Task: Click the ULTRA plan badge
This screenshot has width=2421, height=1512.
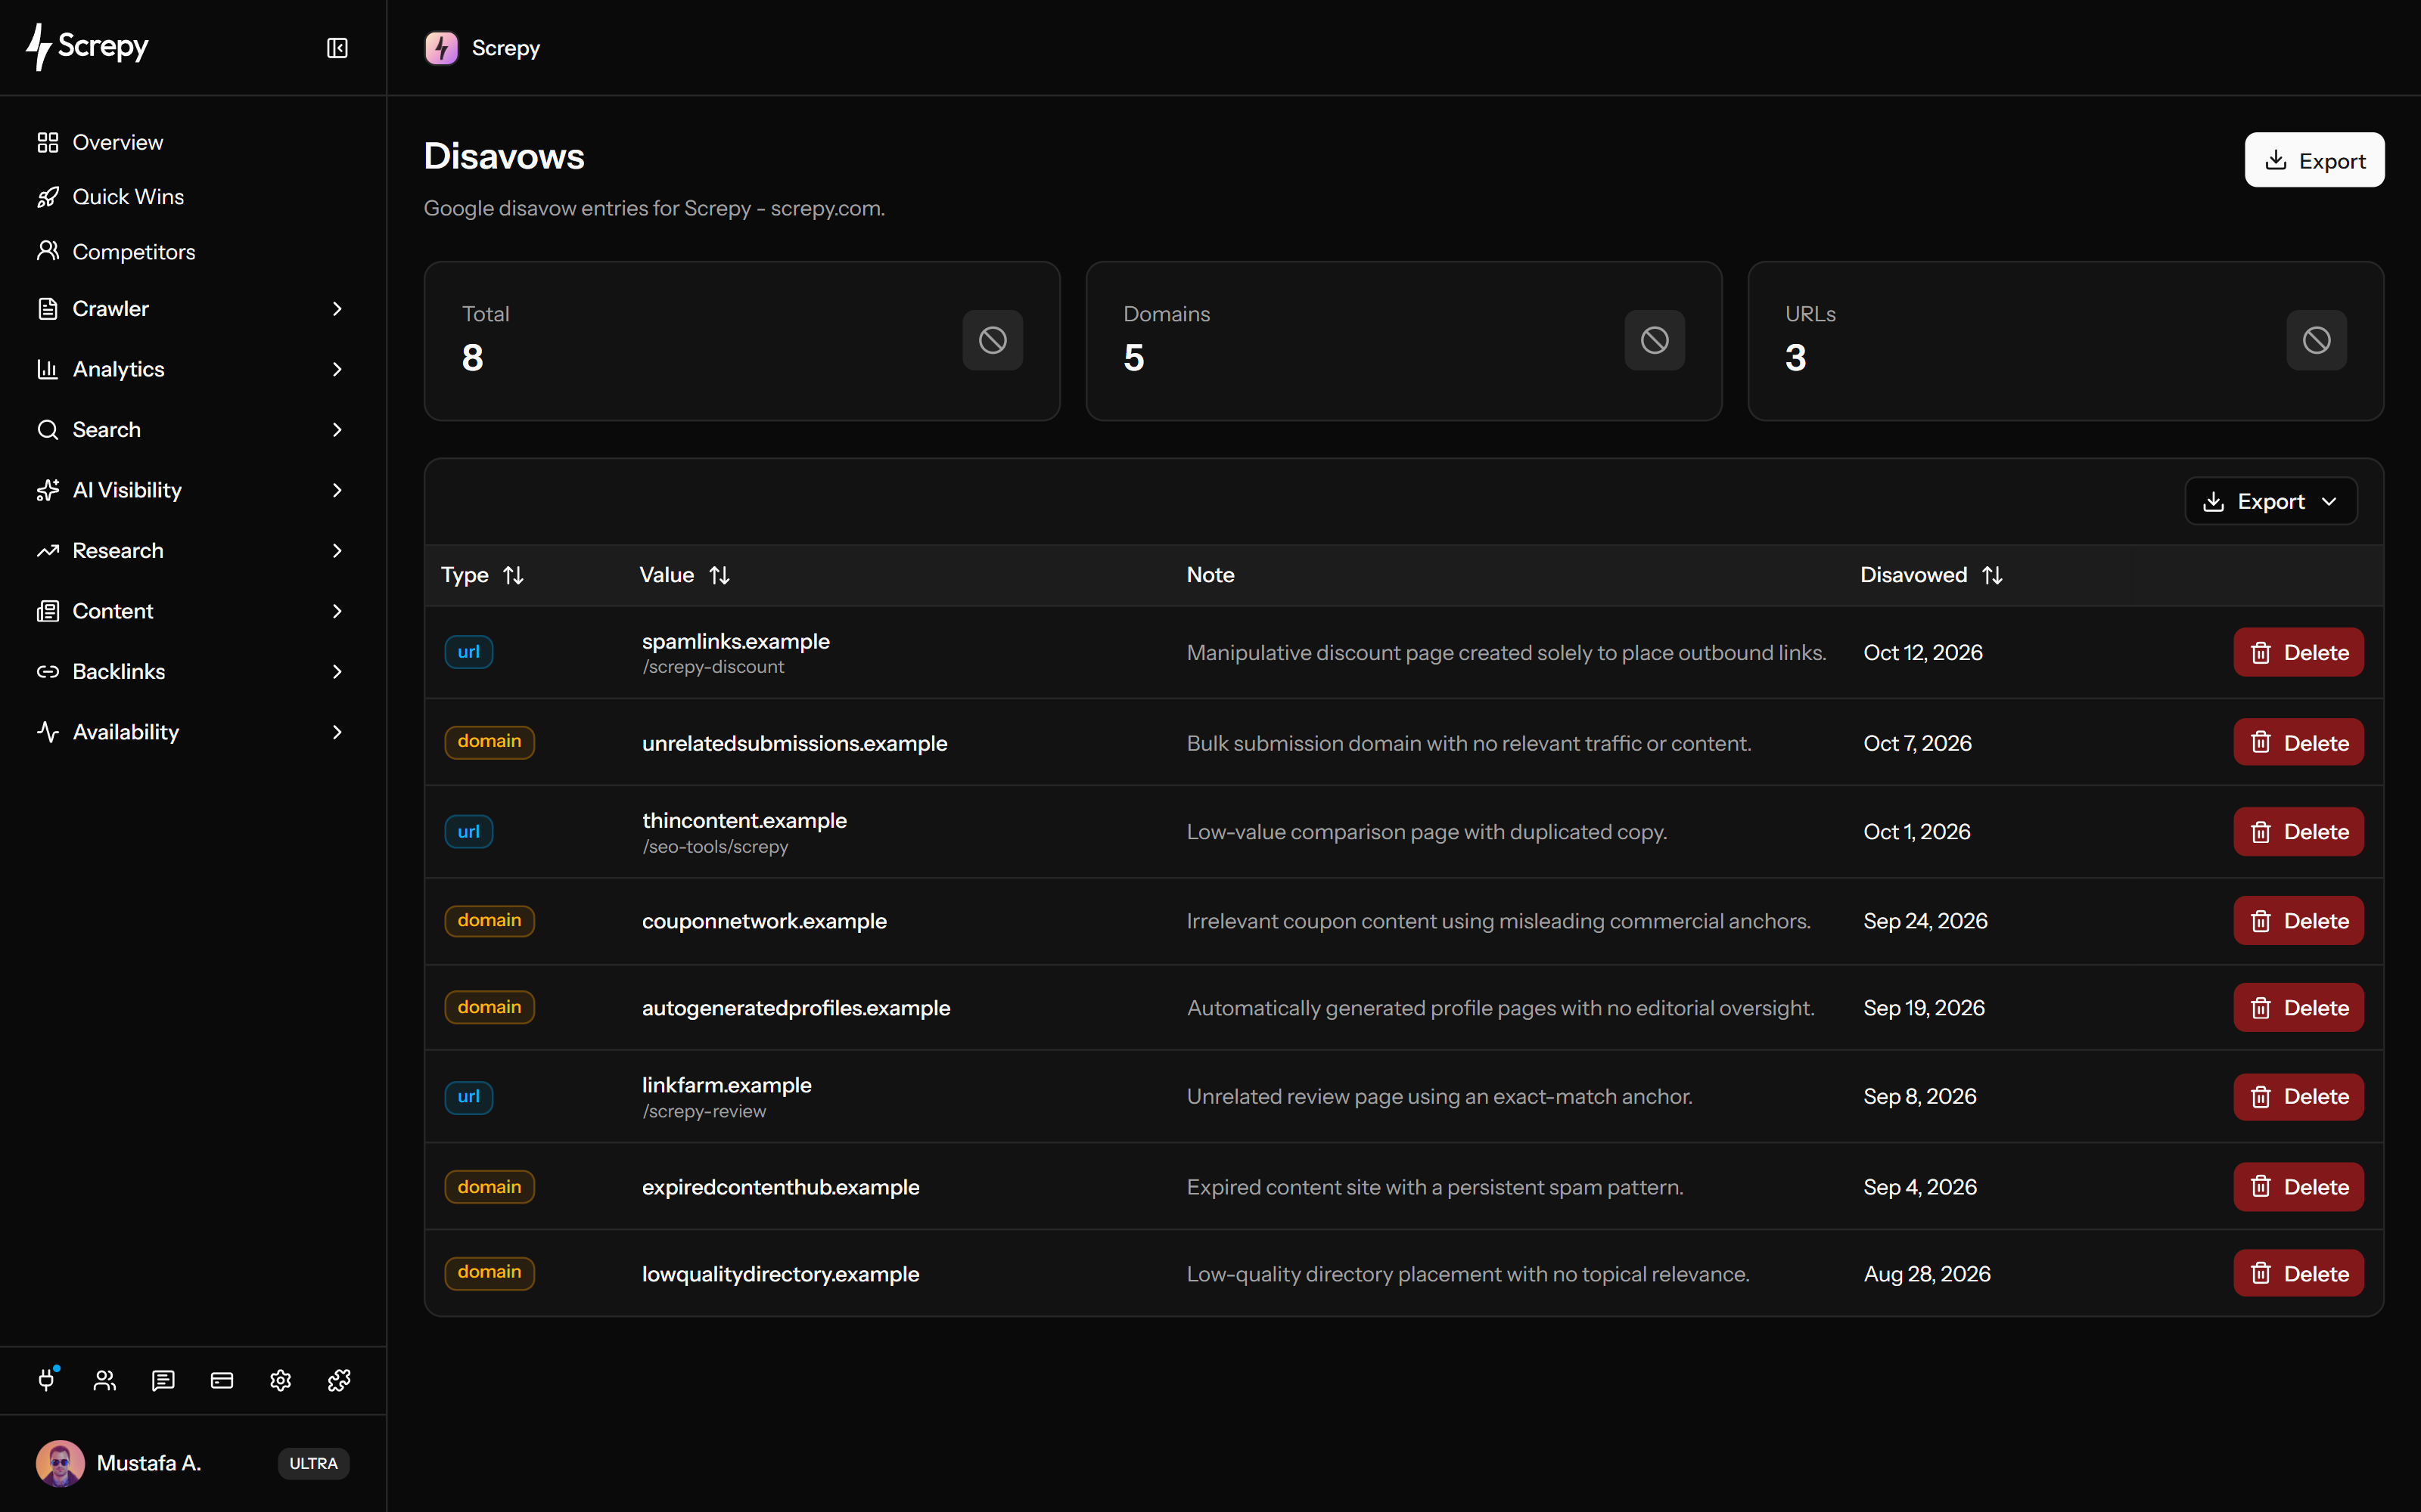Action: pyautogui.click(x=313, y=1463)
